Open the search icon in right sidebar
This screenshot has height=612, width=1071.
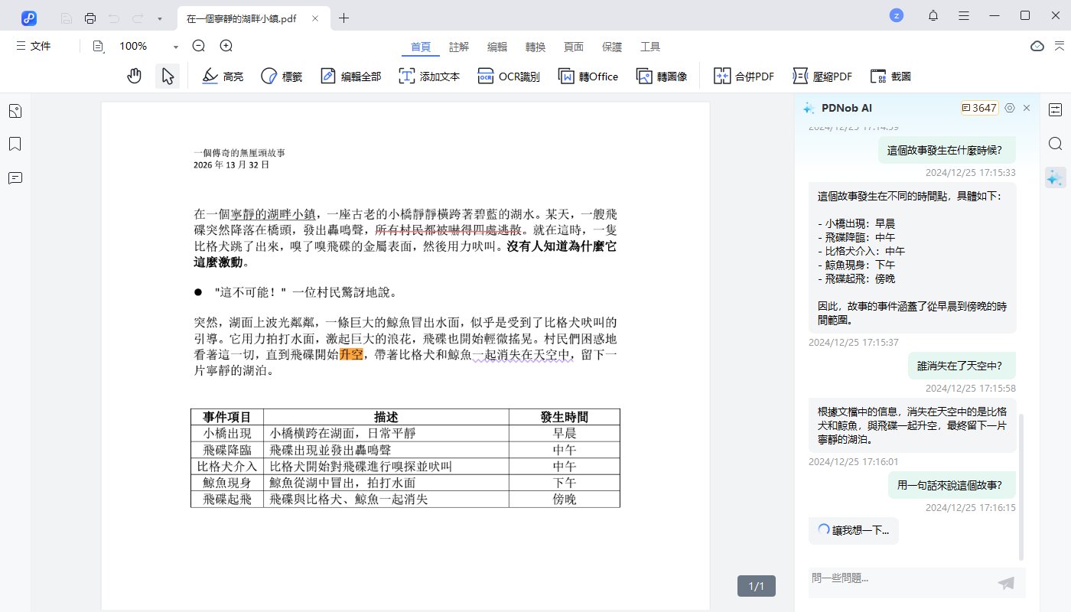click(1055, 143)
